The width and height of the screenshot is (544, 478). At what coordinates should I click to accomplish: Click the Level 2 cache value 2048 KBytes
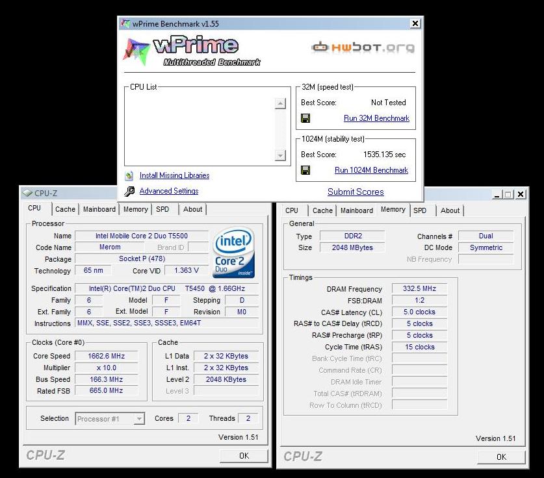pos(226,379)
